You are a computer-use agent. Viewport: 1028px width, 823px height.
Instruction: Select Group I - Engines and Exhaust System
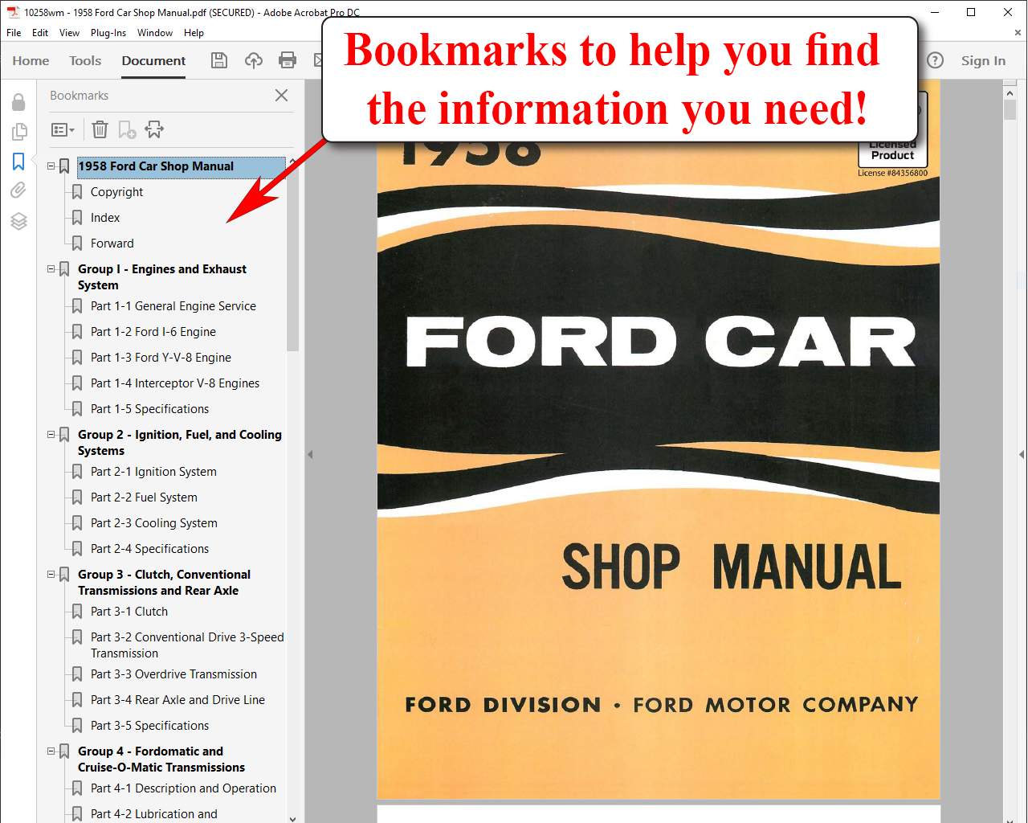[x=162, y=277]
